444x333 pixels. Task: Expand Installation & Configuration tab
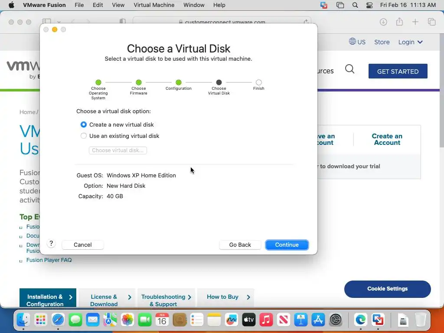click(48, 298)
